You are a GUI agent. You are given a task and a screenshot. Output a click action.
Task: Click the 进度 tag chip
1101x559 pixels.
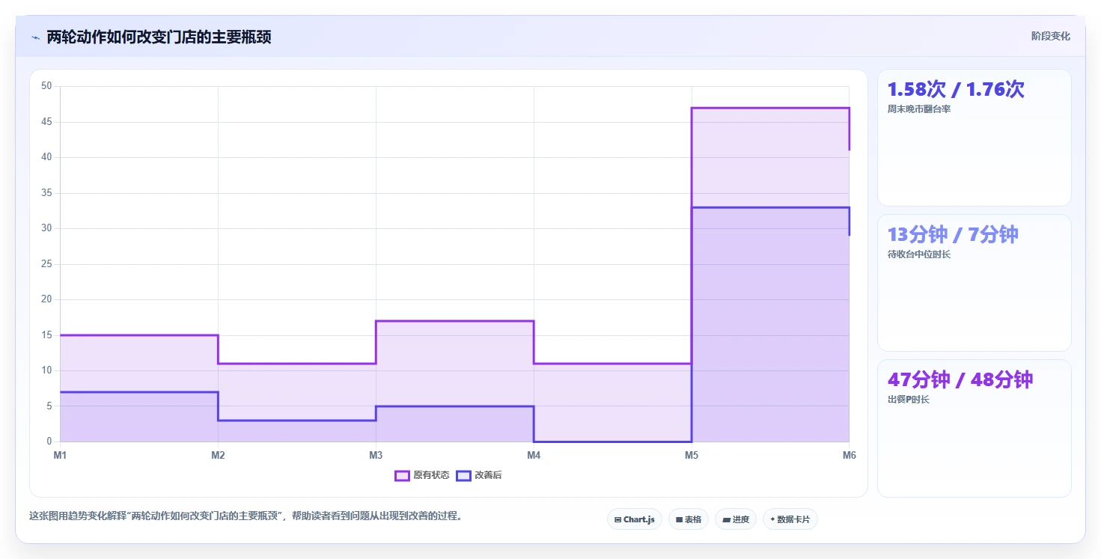[736, 519]
